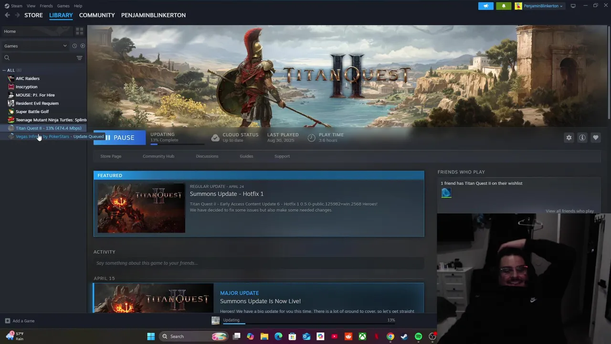Open the COMMUNITY tab
The height and width of the screenshot is (344, 611).
(x=97, y=15)
